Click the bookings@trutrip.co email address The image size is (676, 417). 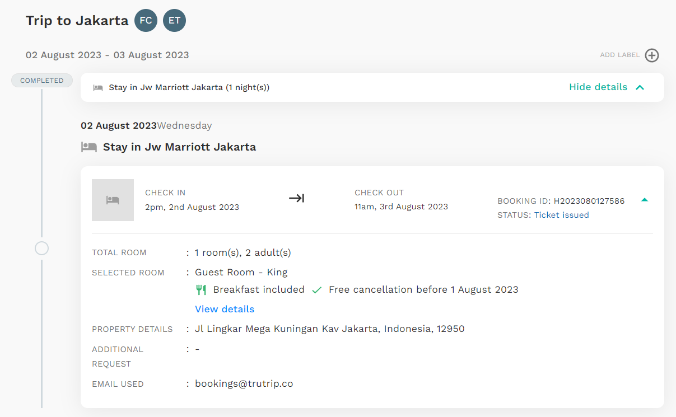pos(244,384)
